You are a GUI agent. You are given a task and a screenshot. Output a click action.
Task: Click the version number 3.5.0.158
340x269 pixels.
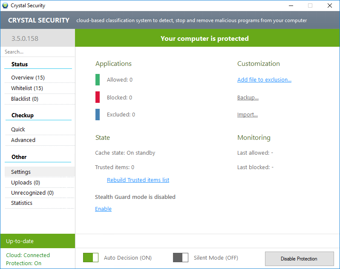pyautogui.click(x=25, y=39)
